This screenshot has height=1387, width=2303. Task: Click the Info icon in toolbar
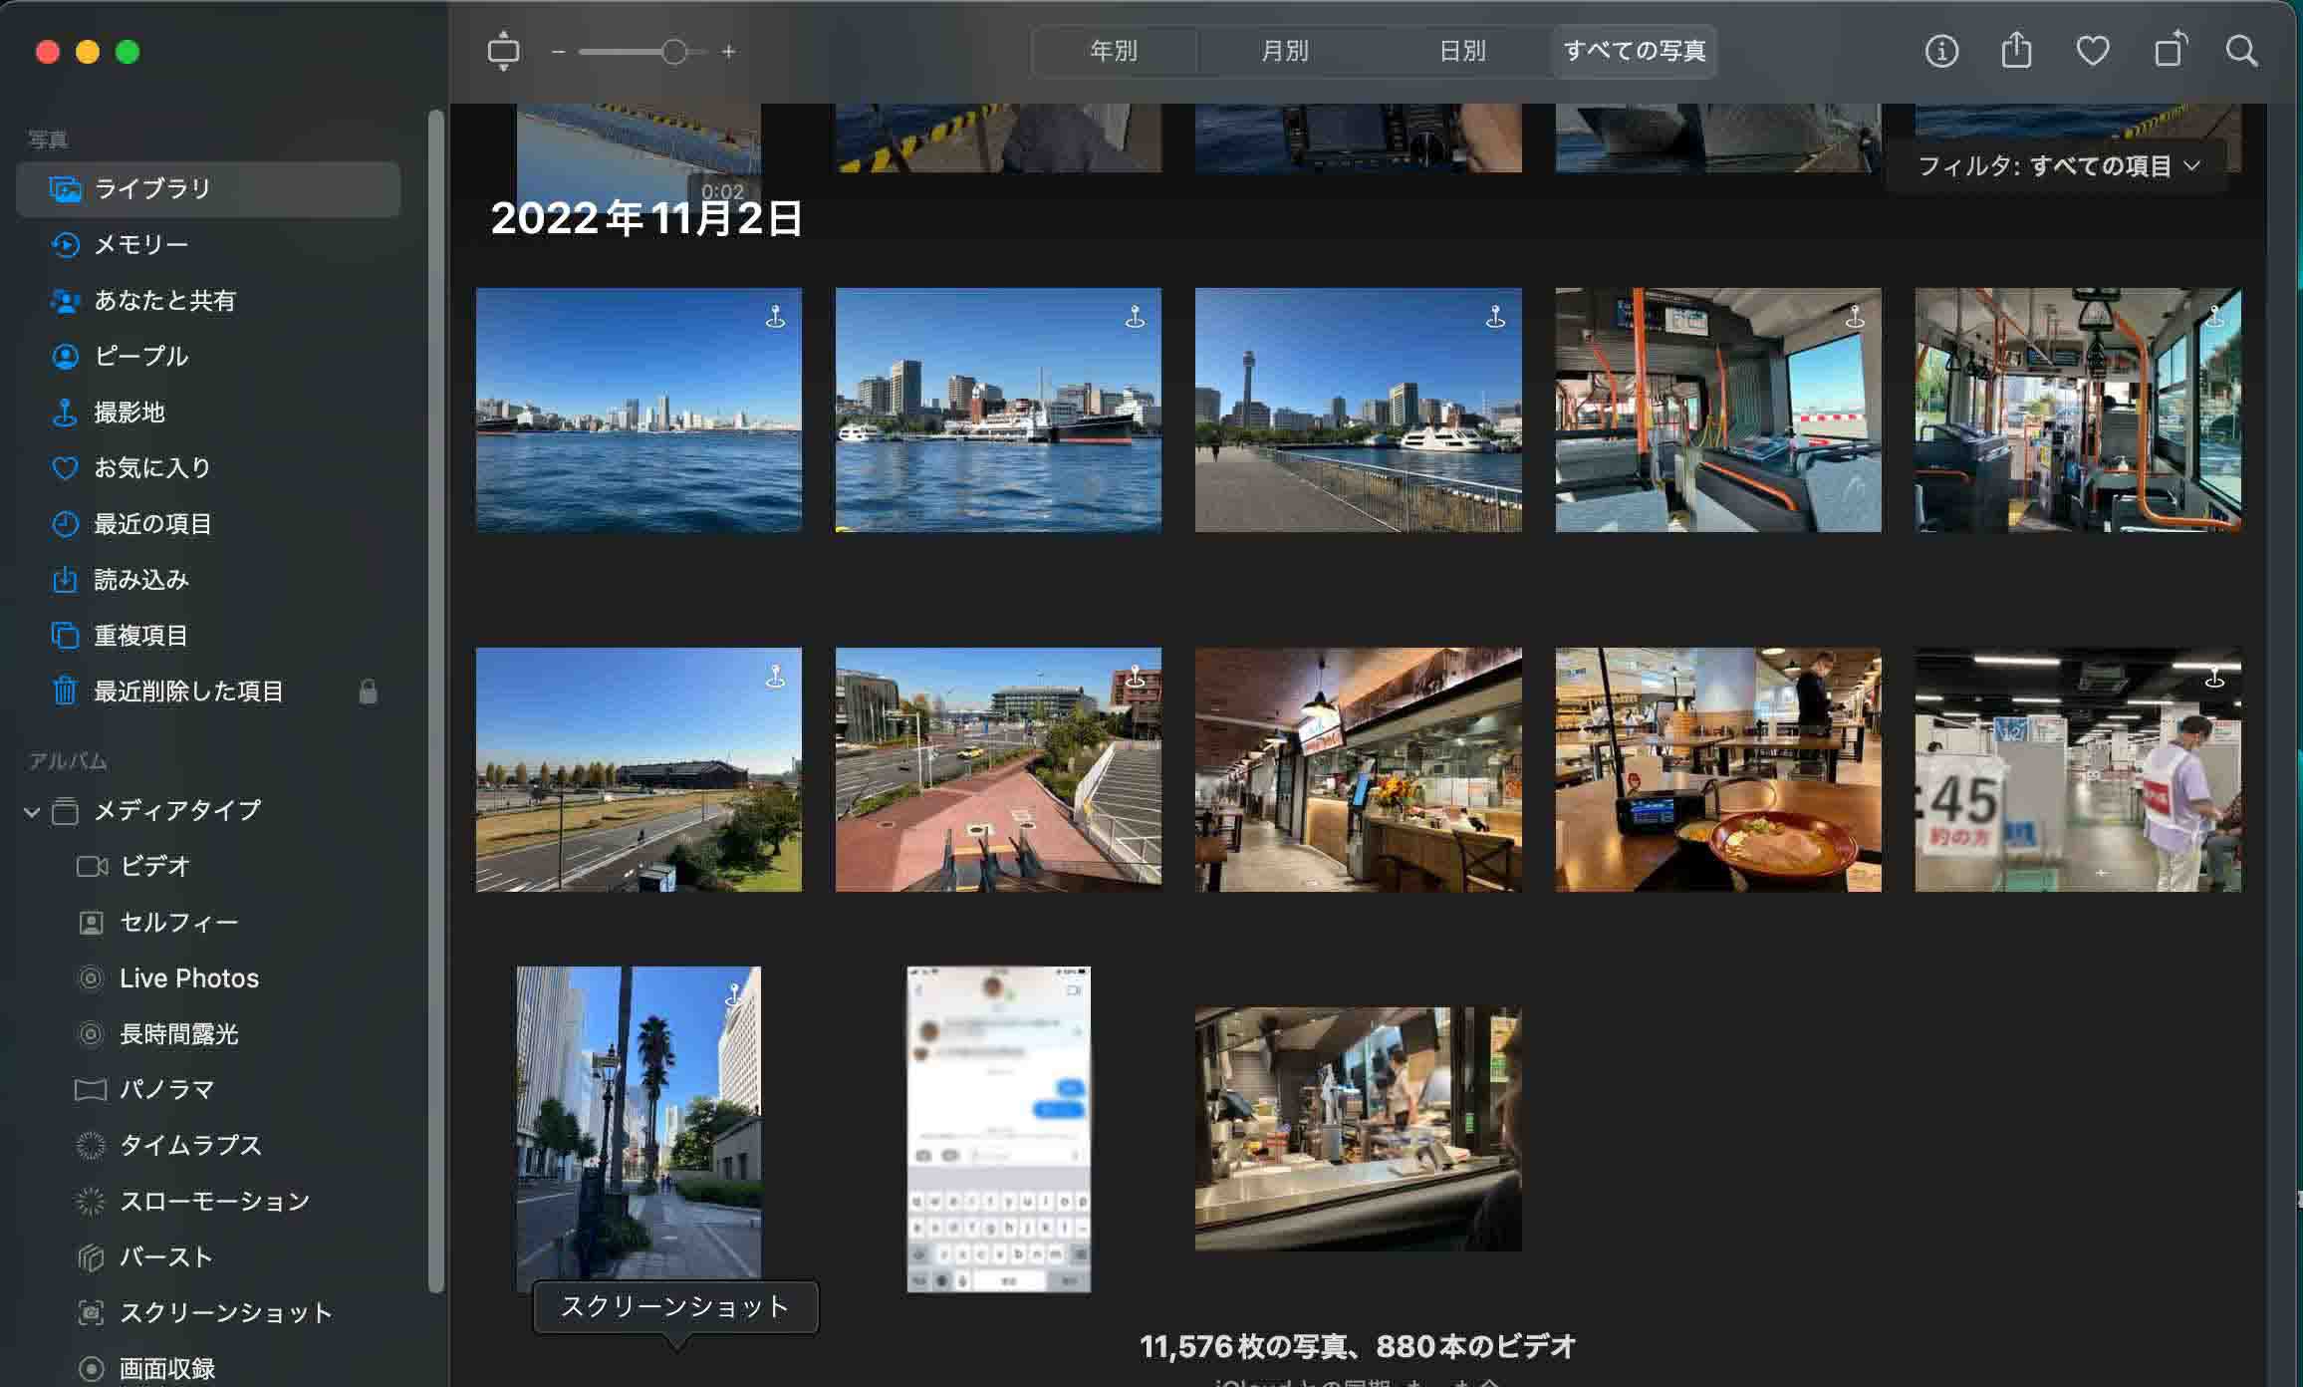coord(1942,51)
